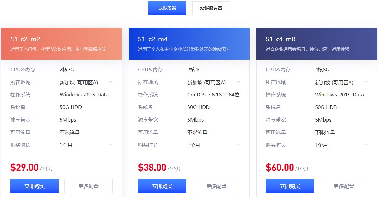The image size is (379, 197).
Task: Open the Windows-2019 操作系统 selector
Action: click(x=341, y=95)
